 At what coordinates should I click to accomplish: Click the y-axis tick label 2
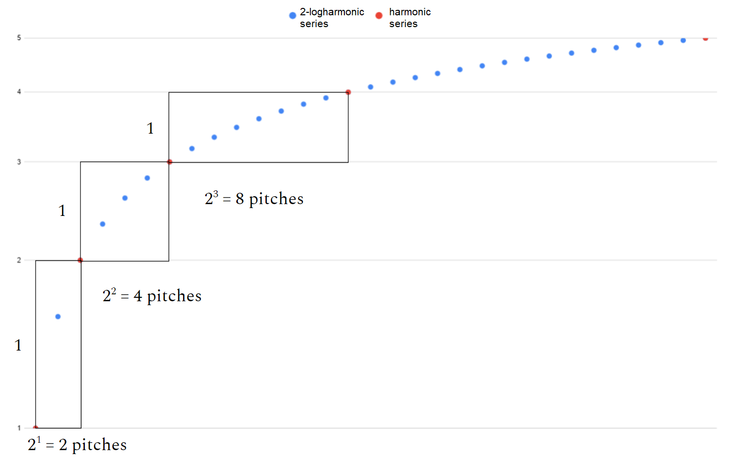coord(19,260)
